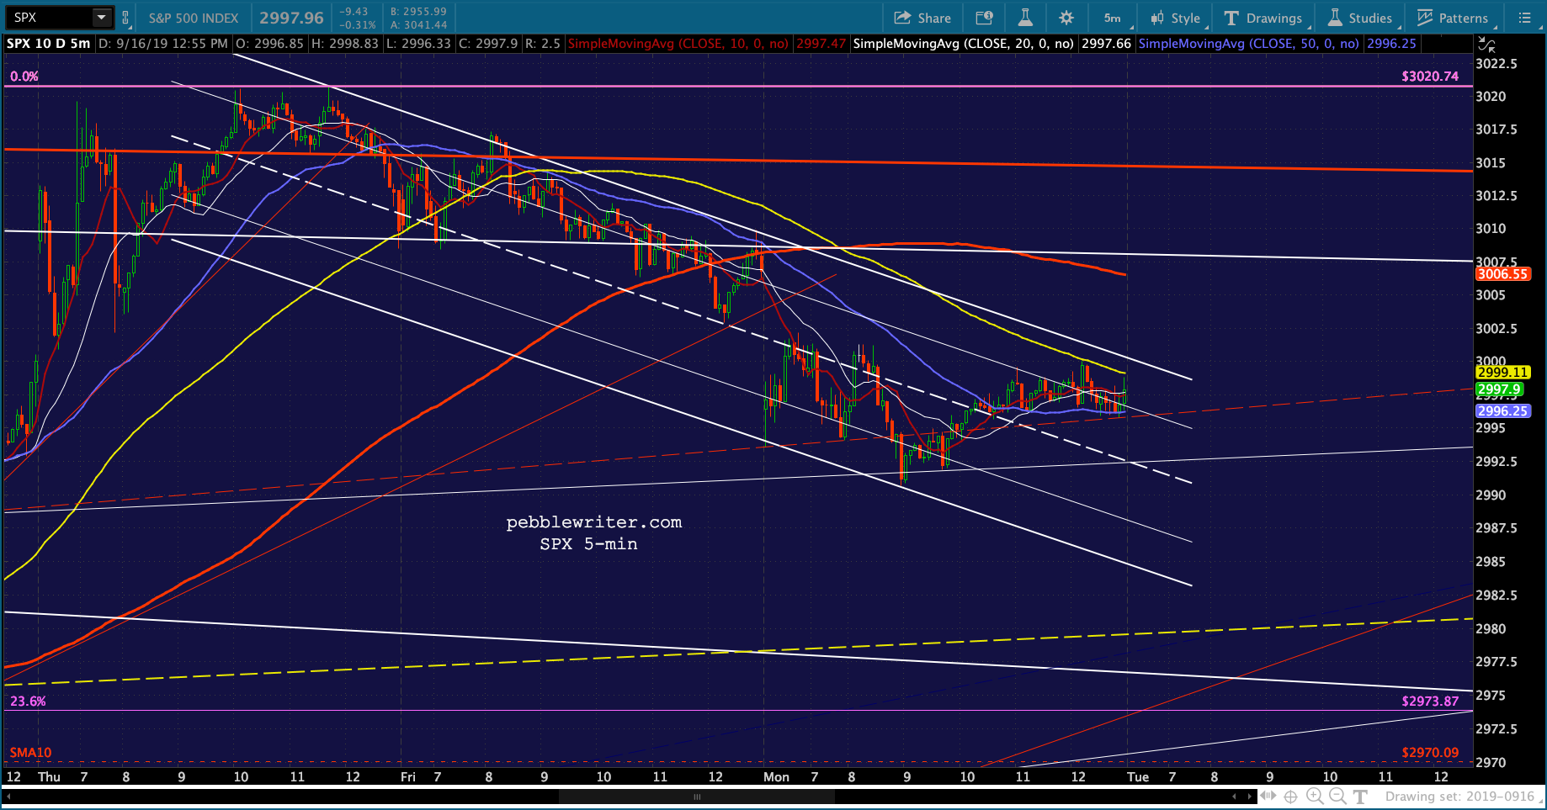Click the S&P 500 INDEX description

194,18
